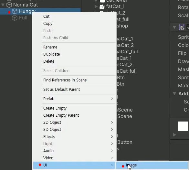Select the asset ending in eCat_full
Viewport: 189px width, 170px height.
point(127,71)
